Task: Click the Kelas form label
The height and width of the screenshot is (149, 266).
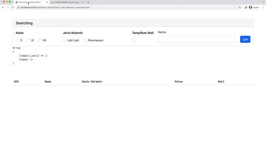Action: click(x=20, y=33)
